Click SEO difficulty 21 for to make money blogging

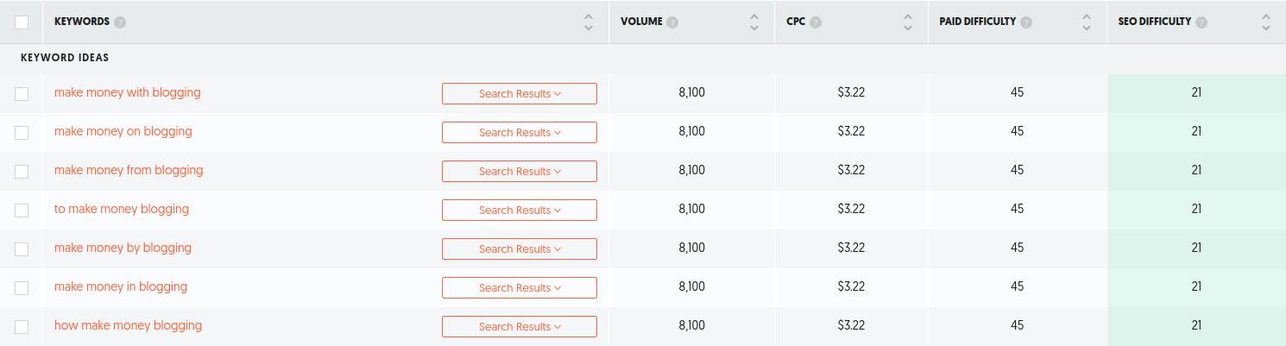[1196, 209]
